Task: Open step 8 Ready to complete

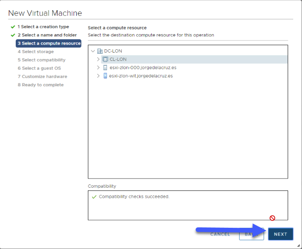Action: click(41, 85)
